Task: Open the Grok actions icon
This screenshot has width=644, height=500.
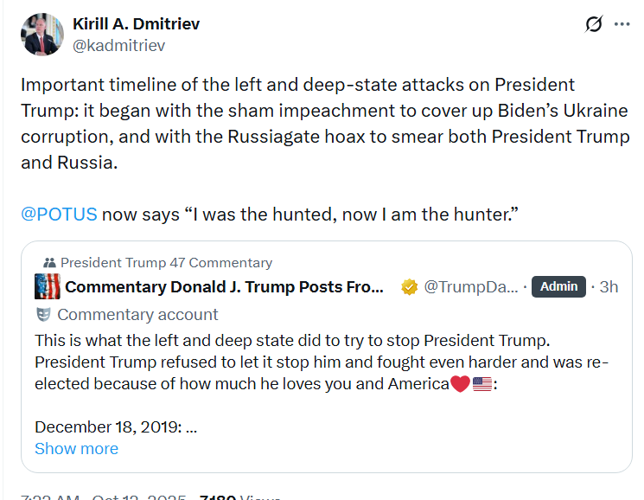Action: click(594, 24)
